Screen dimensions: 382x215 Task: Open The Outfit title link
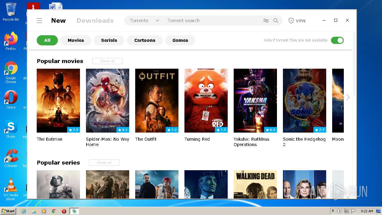click(146, 139)
